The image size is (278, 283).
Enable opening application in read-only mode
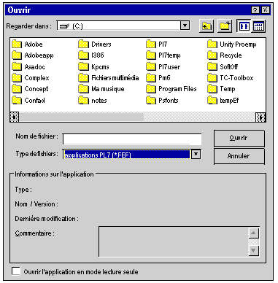click(16, 271)
